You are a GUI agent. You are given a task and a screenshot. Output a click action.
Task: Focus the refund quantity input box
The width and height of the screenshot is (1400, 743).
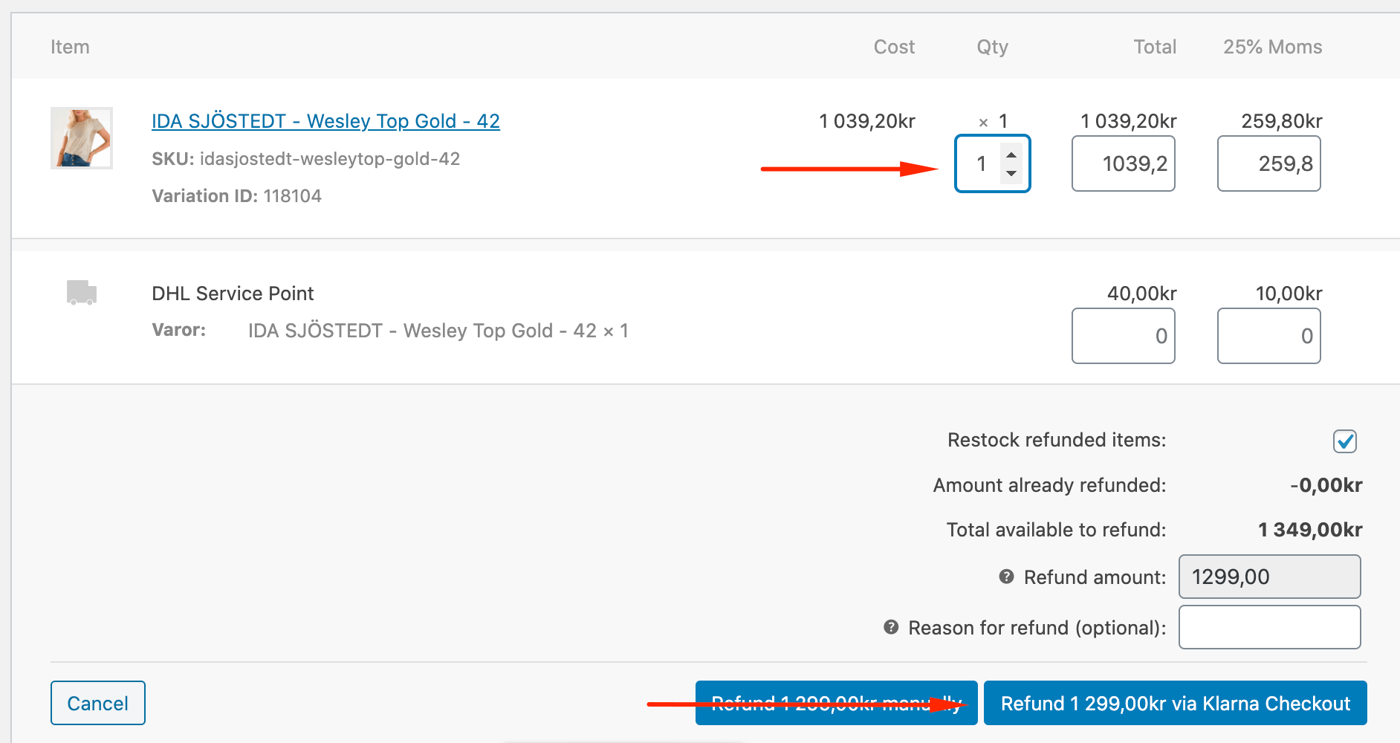click(x=981, y=164)
